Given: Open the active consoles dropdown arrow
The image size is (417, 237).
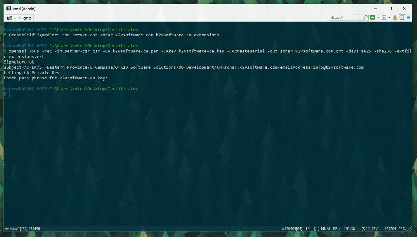Looking at the screenshot, I should pyautogui.click(x=389, y=17).
